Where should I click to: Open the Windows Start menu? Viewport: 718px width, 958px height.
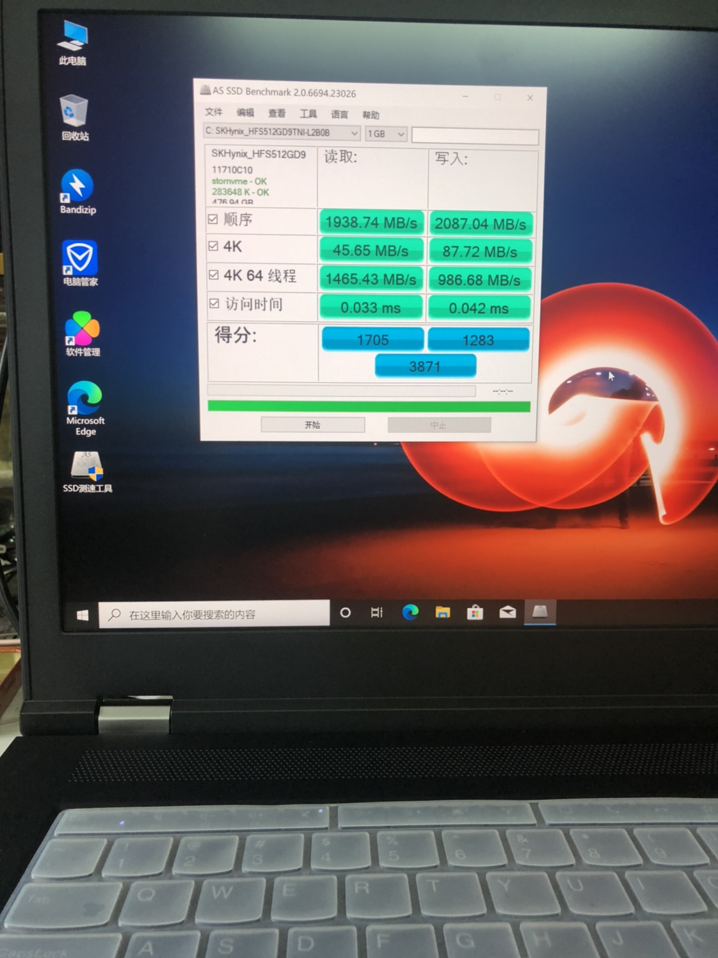tap(83, 615)
